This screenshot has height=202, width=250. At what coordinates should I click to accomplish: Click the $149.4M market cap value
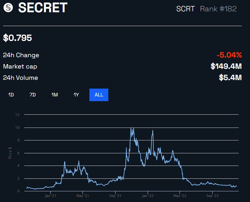(226, 66)
